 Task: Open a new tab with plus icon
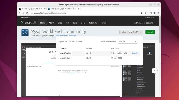78,9
